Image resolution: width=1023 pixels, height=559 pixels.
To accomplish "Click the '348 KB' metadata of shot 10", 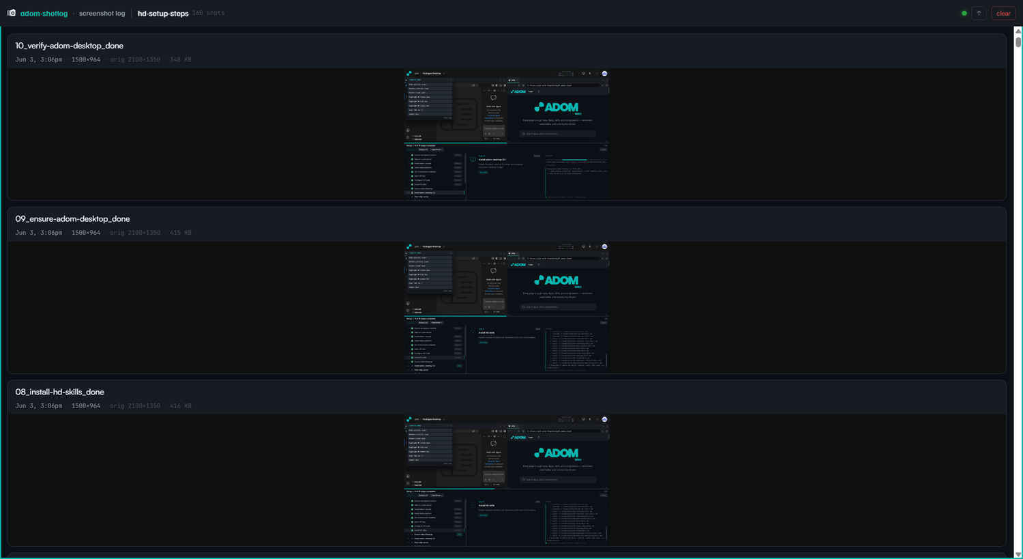I will 181,60.
